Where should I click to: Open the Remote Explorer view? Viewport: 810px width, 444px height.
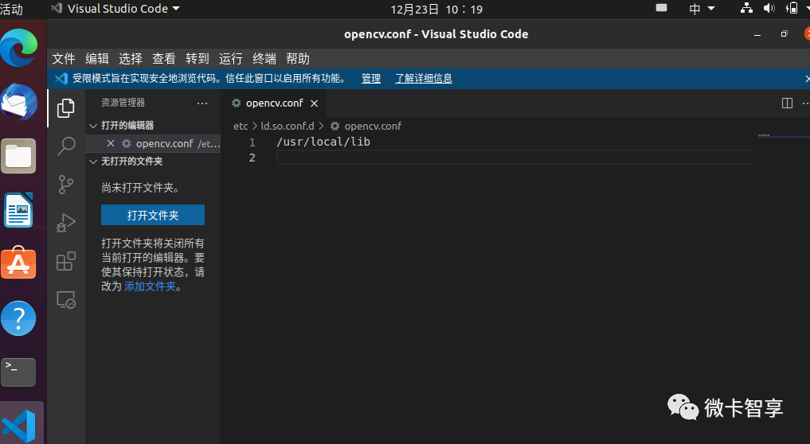click(65, 299)
